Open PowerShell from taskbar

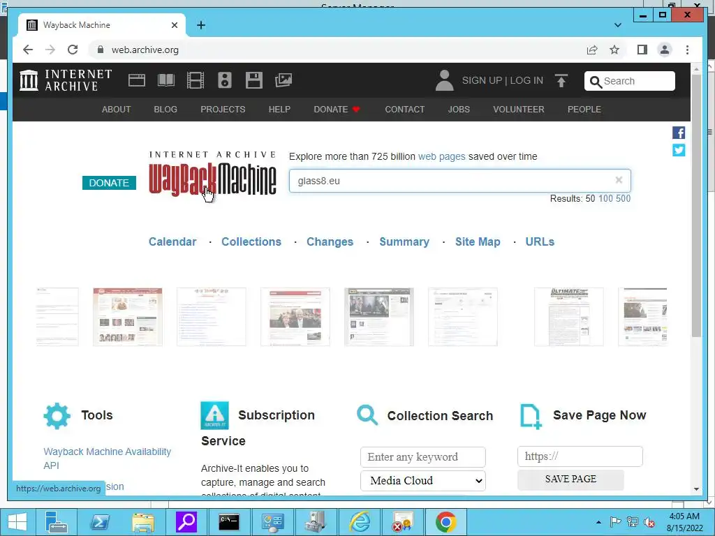click(x=99, y=522)
